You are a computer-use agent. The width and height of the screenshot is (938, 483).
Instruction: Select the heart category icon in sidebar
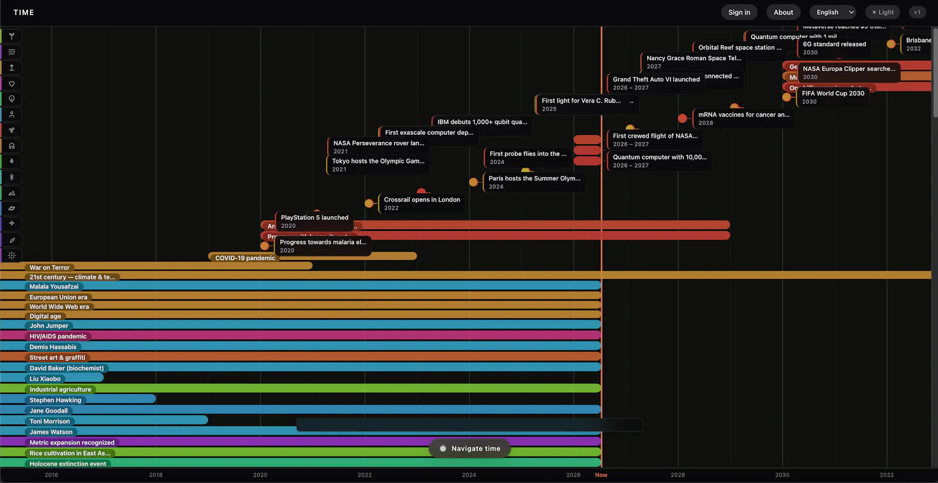tap(11, 83)
